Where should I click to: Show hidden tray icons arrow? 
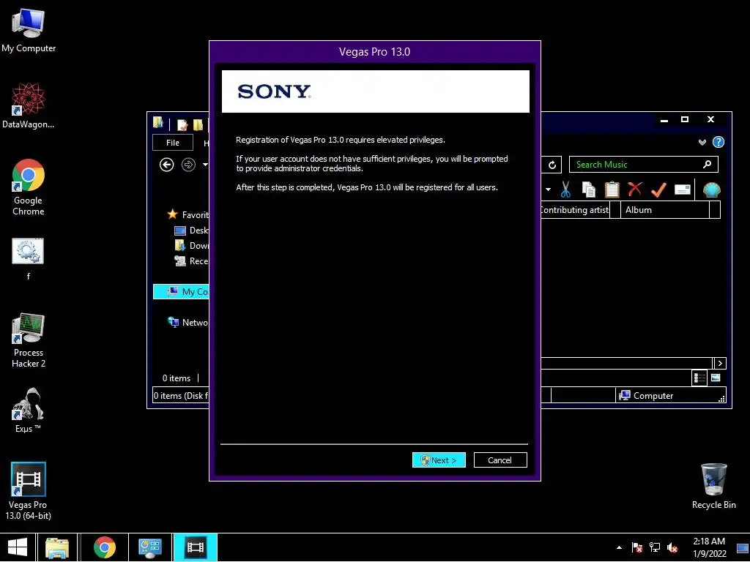point(620,547)
